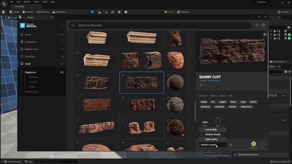
Task: Click the Add to level plus button
Action: click(262, 144)
